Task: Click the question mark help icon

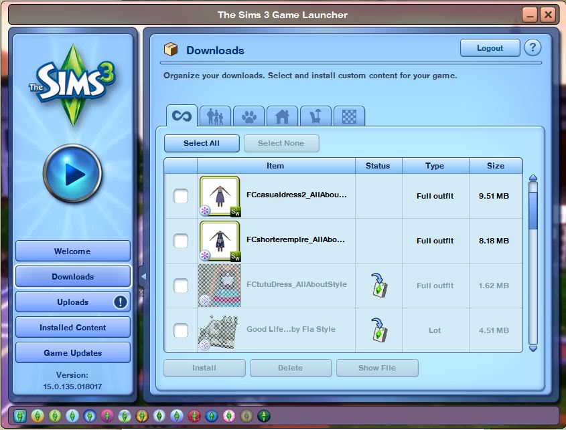Action: [x=533, y=47]
